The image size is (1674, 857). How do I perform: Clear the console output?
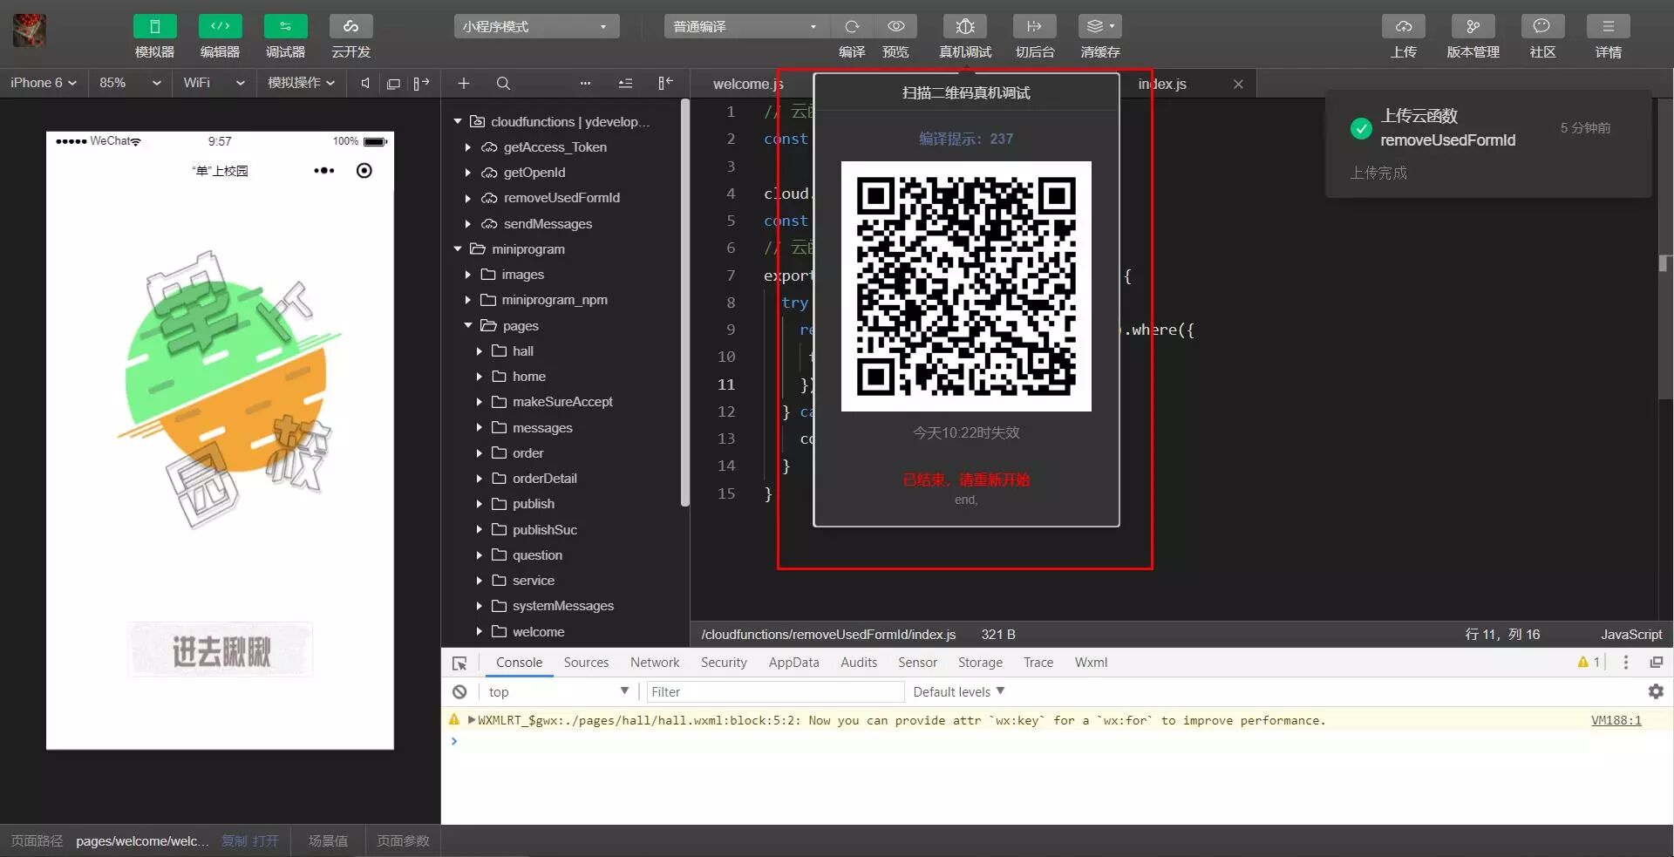(x=459, y=692)
